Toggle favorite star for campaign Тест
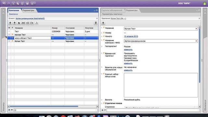208x117 pixels. tap(9, 32)
